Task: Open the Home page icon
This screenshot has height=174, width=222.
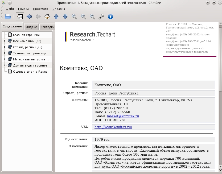Action: tap(47, 16)
